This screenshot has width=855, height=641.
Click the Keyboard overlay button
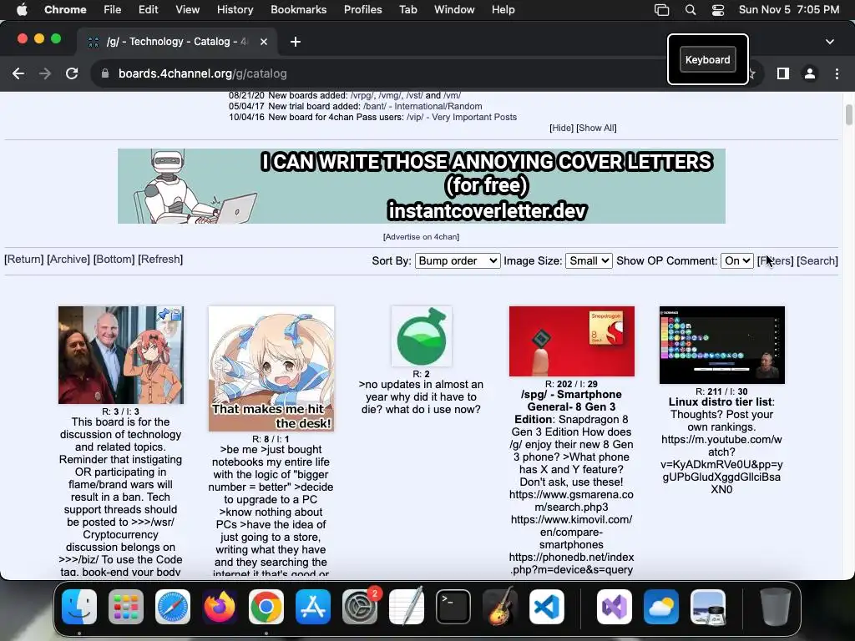[x=708, y=59]
